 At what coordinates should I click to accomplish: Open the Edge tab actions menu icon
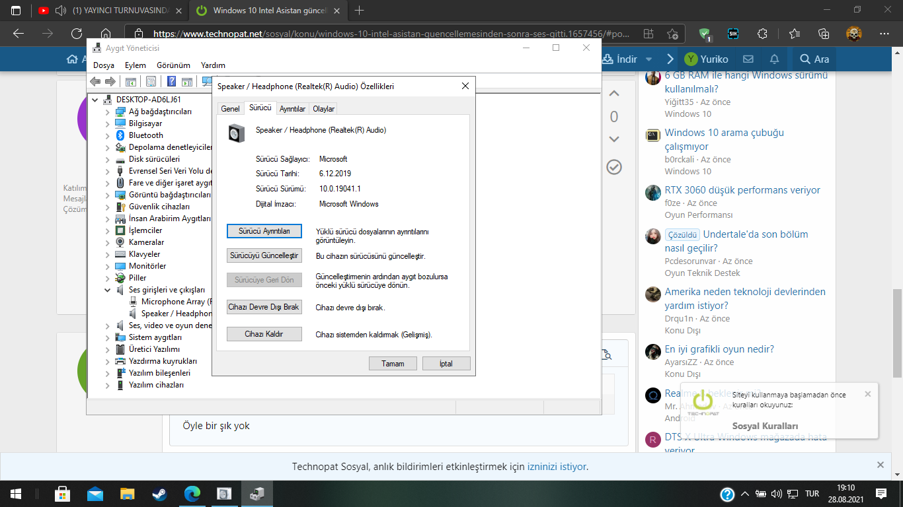16,11
